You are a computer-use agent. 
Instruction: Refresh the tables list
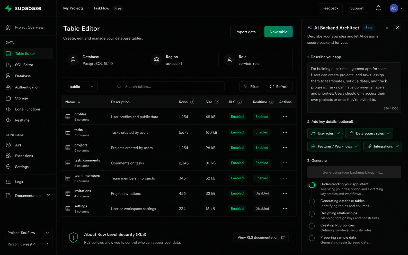point(279,87)
